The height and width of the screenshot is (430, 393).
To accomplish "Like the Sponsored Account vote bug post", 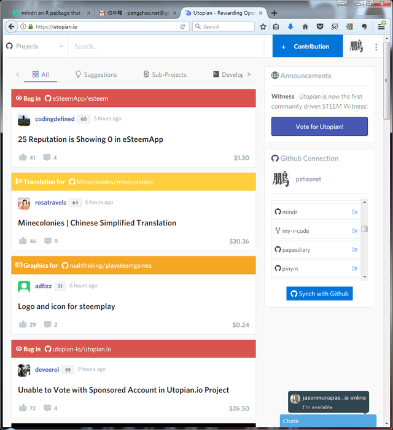I will pos(23,408).
